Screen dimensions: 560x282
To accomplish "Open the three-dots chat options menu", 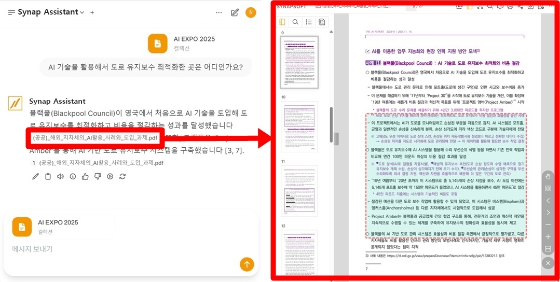I will (219, 12).
